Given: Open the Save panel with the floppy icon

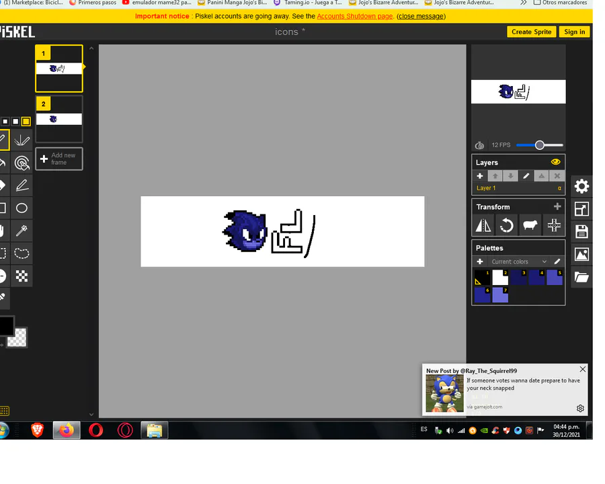Looking at the screenshot, I should [581, 232].
